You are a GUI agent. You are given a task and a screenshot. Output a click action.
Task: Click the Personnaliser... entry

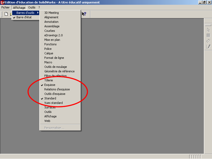[x=60, y=128]
